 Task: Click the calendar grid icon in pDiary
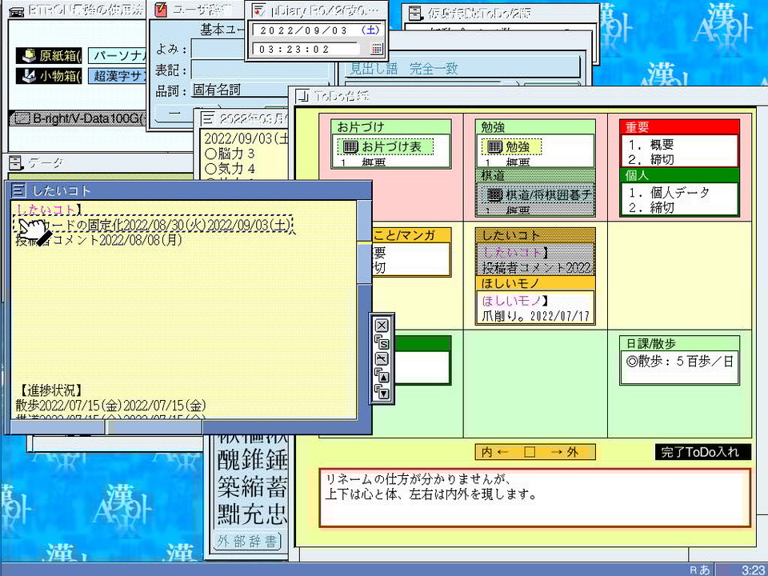(x=377, y=49)
